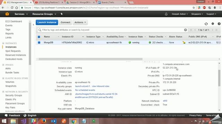Click the Feedback button in the footer
The height and width of the screenshot is (124, 222).
click(x=12, y=115)
